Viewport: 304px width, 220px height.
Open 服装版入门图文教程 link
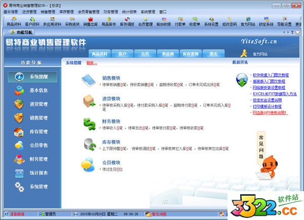269,81
